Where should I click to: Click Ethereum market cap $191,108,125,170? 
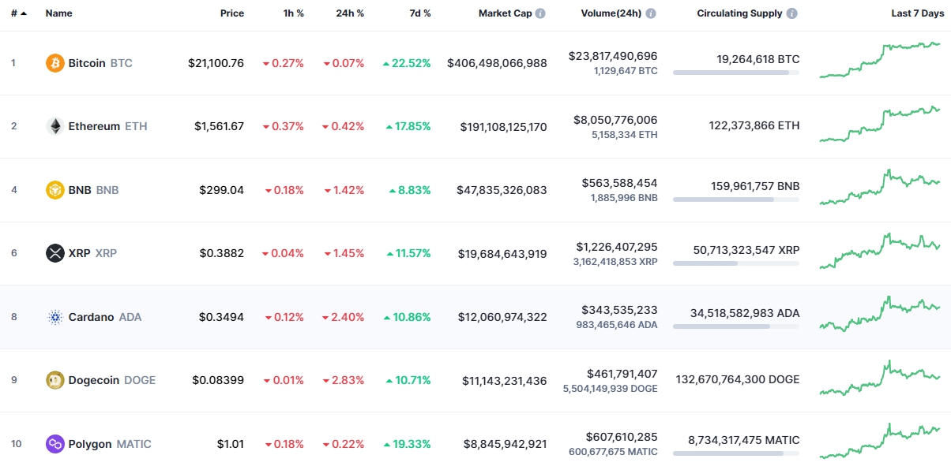pos(503,126)
